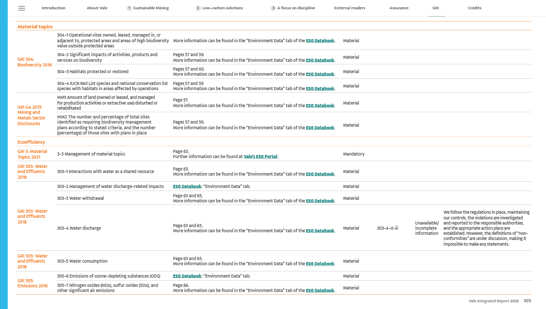Open ESG Databook link for MM2 disclosure
This screenshot has width=546, height=309.
(x=320, y=128)
